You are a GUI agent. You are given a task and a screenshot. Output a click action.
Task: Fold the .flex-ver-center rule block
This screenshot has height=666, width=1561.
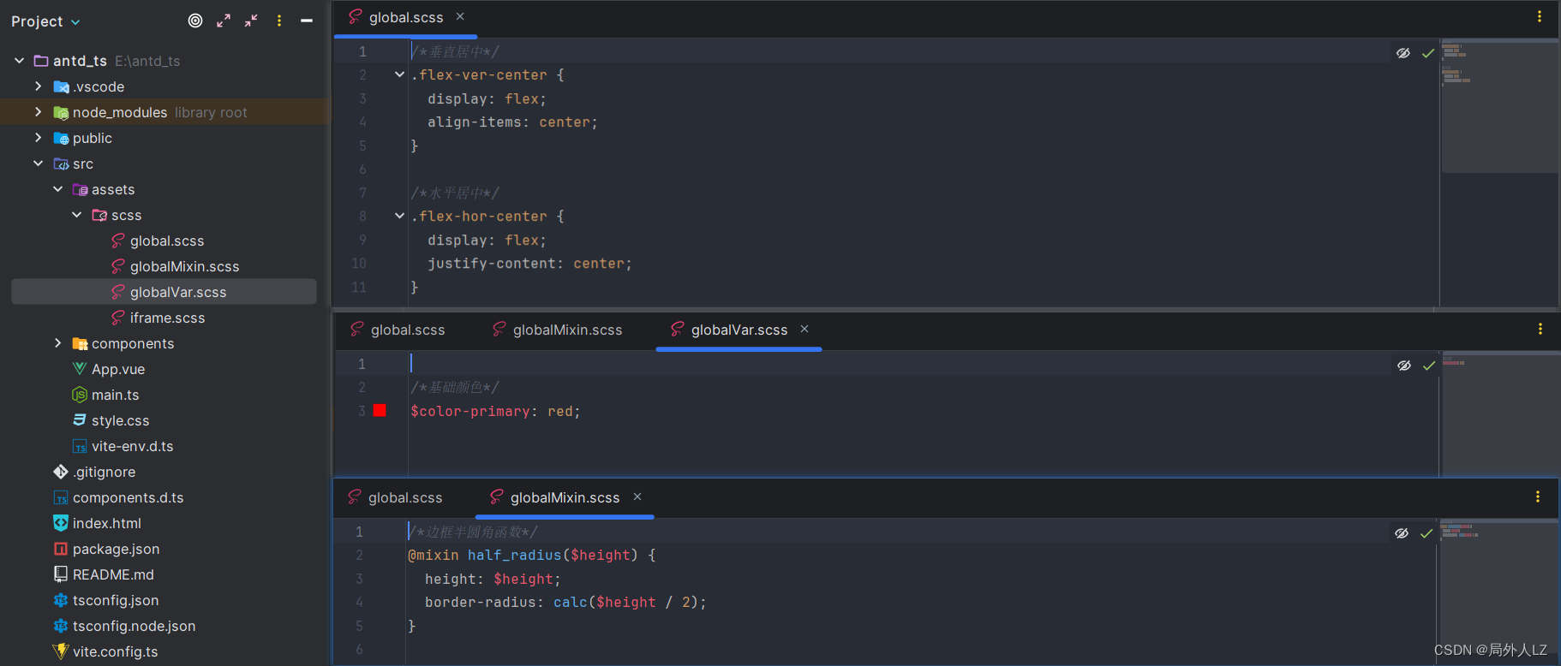tap(399, 74)
